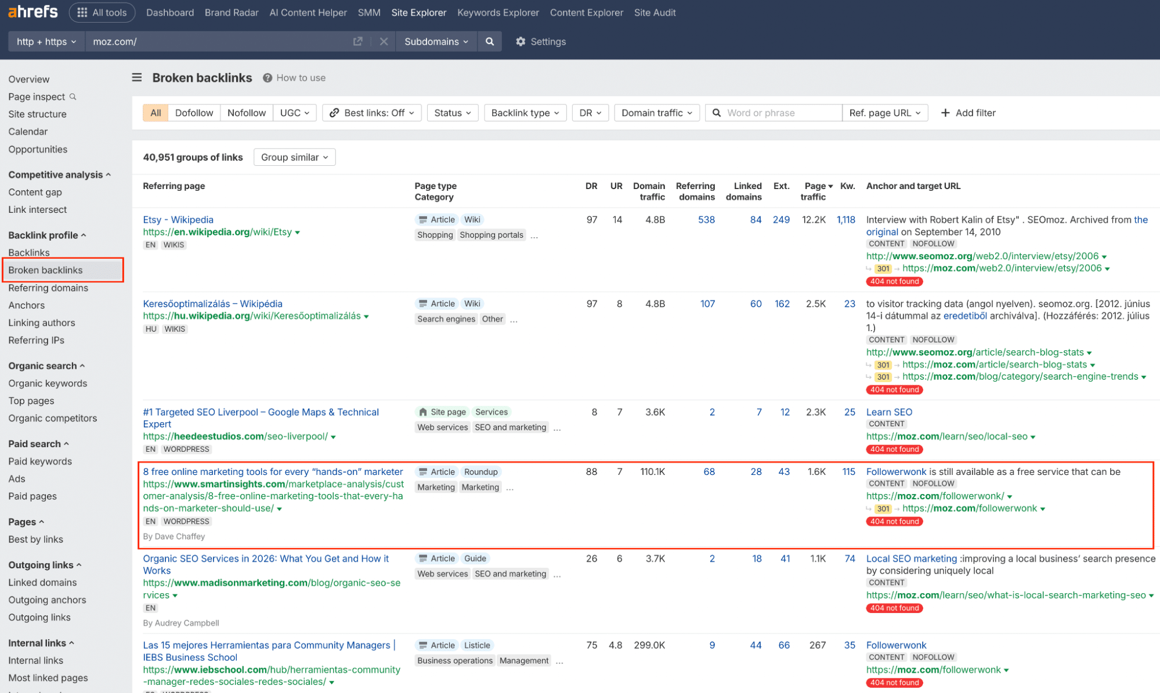This screenshot has height=693, width=1160.
Task: Click Add filter button
Action: pos(968,113)
